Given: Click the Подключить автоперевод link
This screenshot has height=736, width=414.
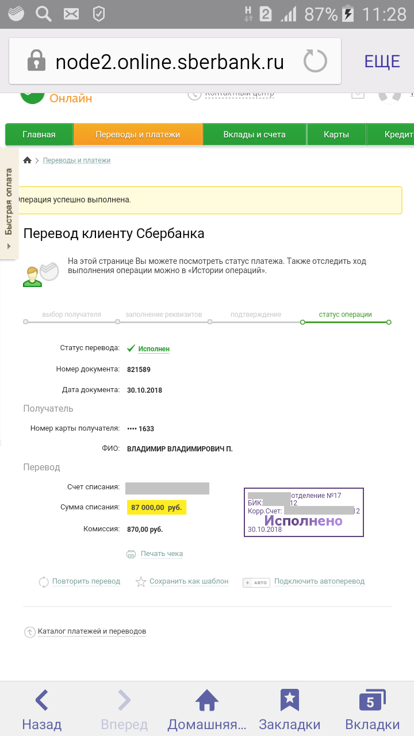Looking at the screenshot, I should (319, 581).
